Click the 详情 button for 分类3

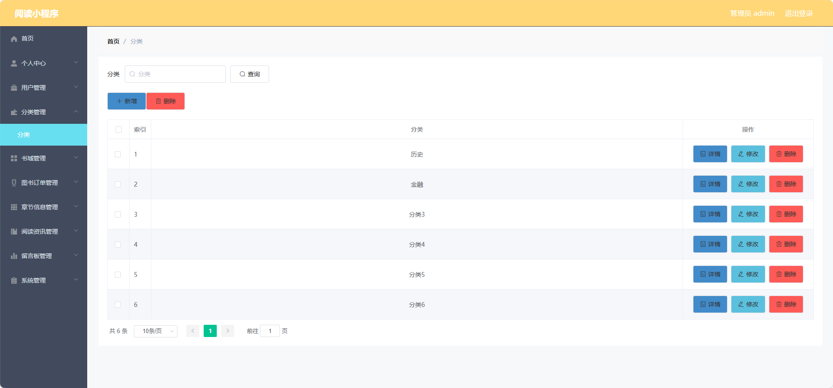point(710,214)
